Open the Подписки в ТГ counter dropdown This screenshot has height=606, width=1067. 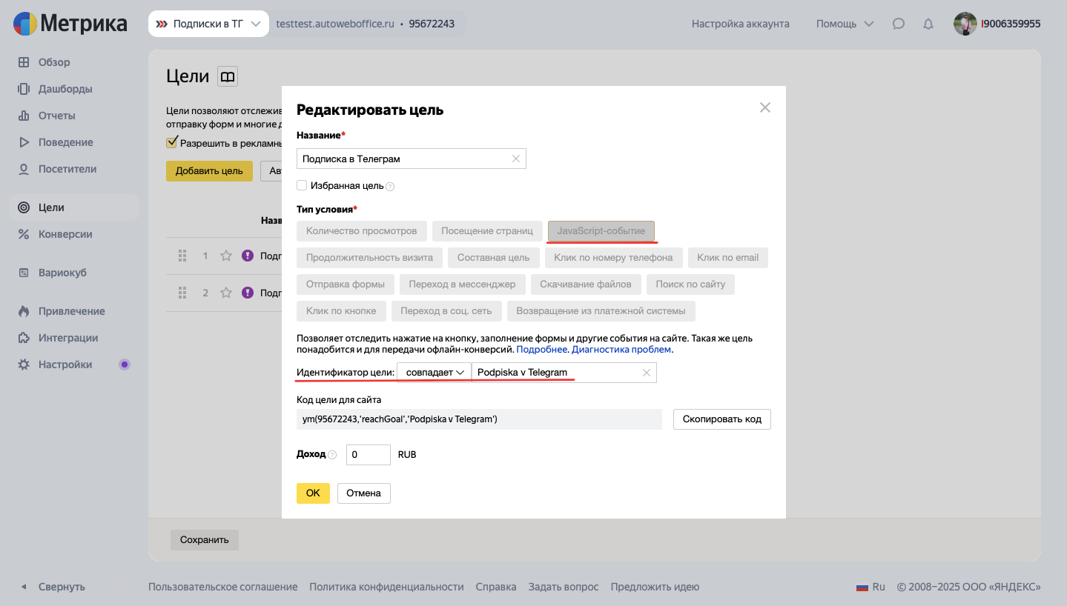pos(208,24)
